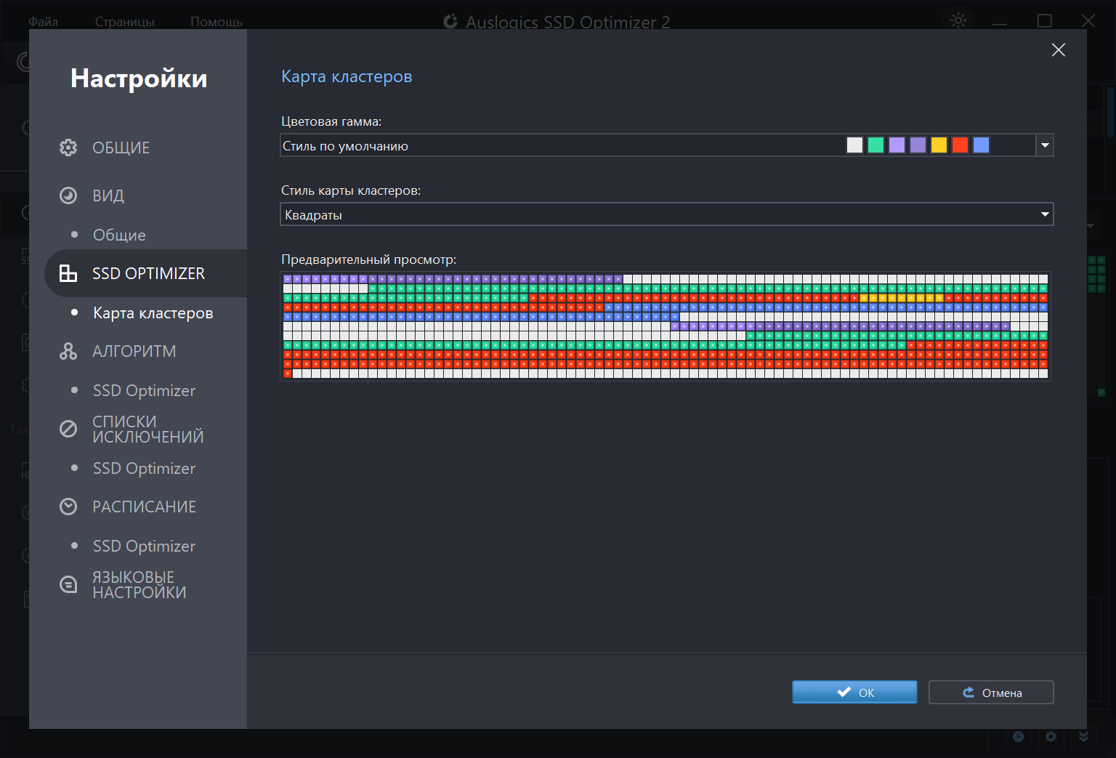Click the gear icon next to ОБЩИЕ
Viewport: 1116px width, 758px height.
tap(68, 148)
